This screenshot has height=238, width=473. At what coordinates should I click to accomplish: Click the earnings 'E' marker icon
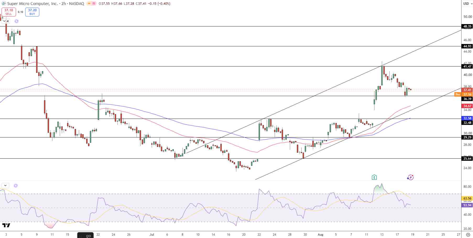tap(374, 177)
